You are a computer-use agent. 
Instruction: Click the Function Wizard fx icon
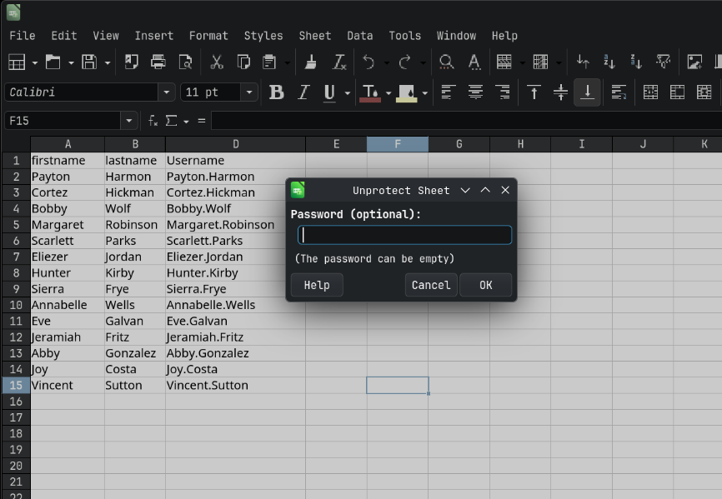[x=153, y=121]
